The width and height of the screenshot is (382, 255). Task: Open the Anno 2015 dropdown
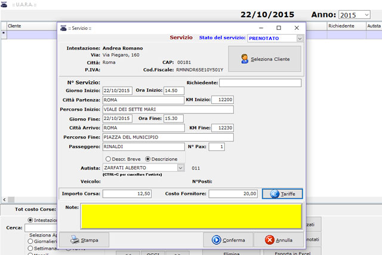(x=366, y=15)
